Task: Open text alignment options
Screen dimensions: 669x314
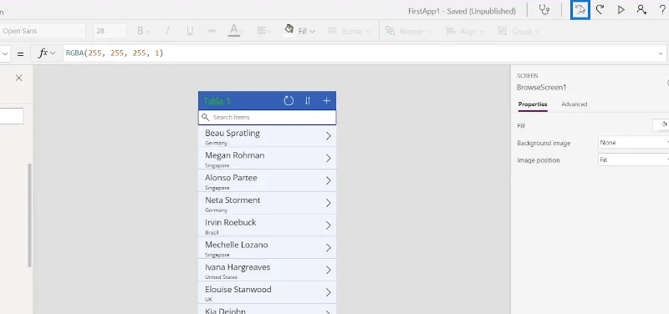Action: [263, 31]
